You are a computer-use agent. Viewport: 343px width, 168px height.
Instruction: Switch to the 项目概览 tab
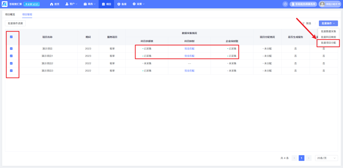pyautogui.click(x=10, y=14)
